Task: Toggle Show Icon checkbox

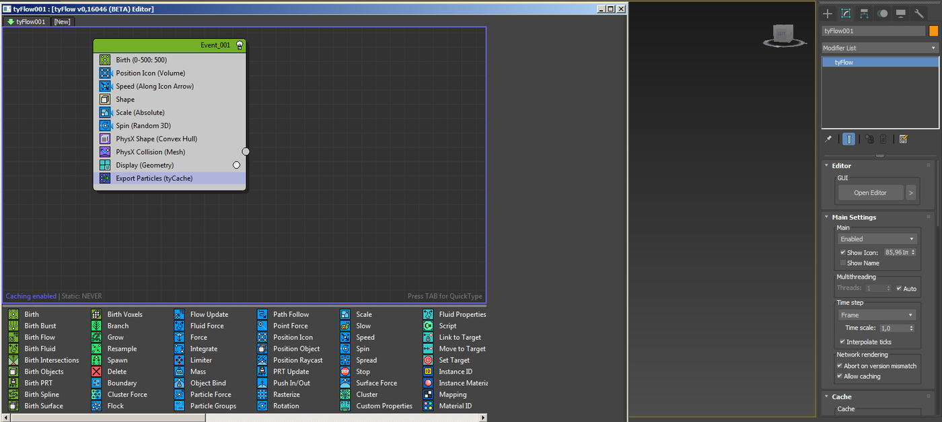Action: 843,252
